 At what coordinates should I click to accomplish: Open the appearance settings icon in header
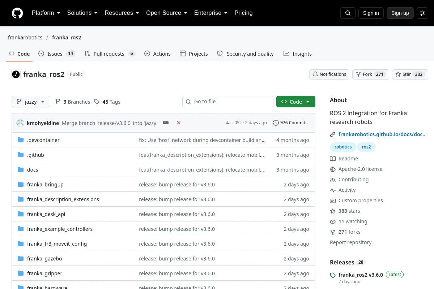422,13
